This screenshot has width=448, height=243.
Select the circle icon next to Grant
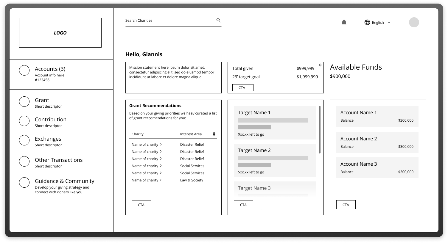[24, 101]
